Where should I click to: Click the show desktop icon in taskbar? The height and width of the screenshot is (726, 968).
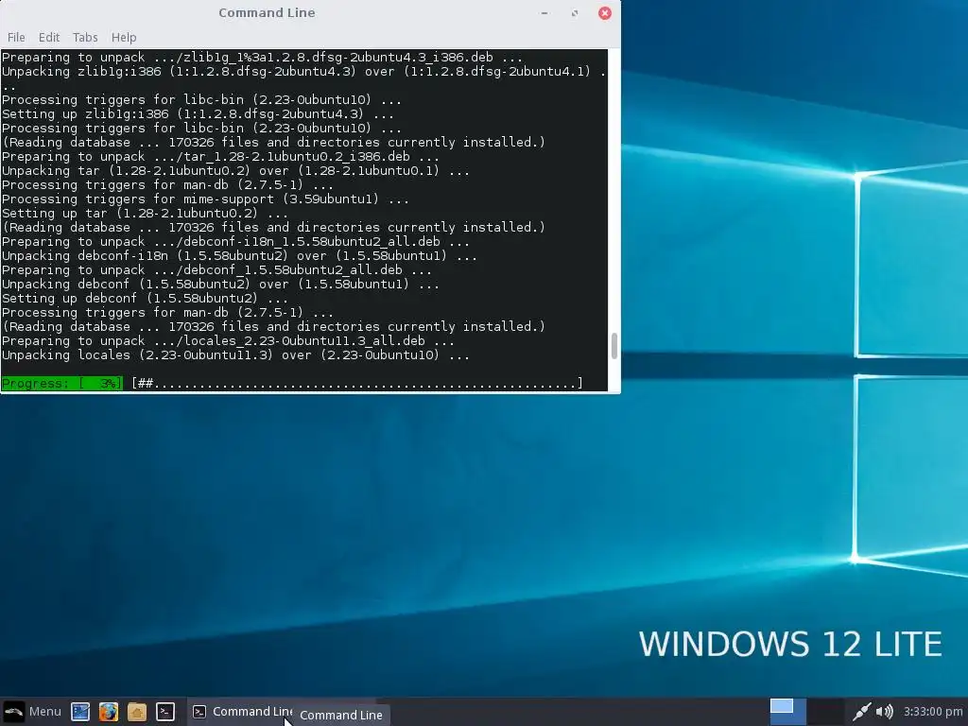point(80,711)
